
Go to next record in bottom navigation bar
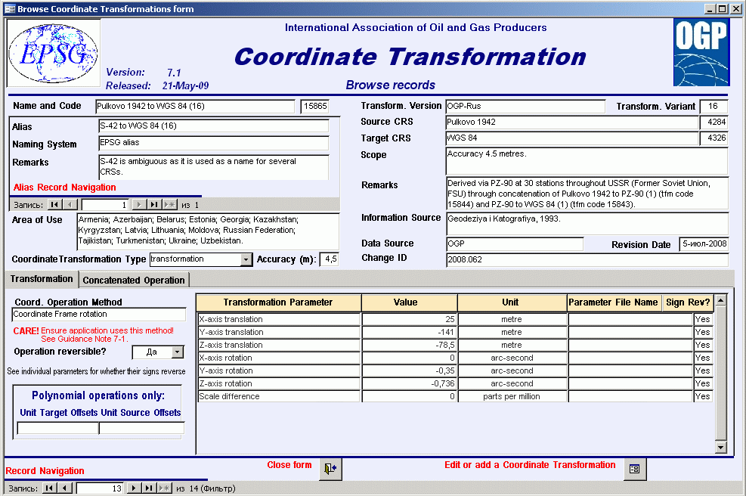(135, 488)
